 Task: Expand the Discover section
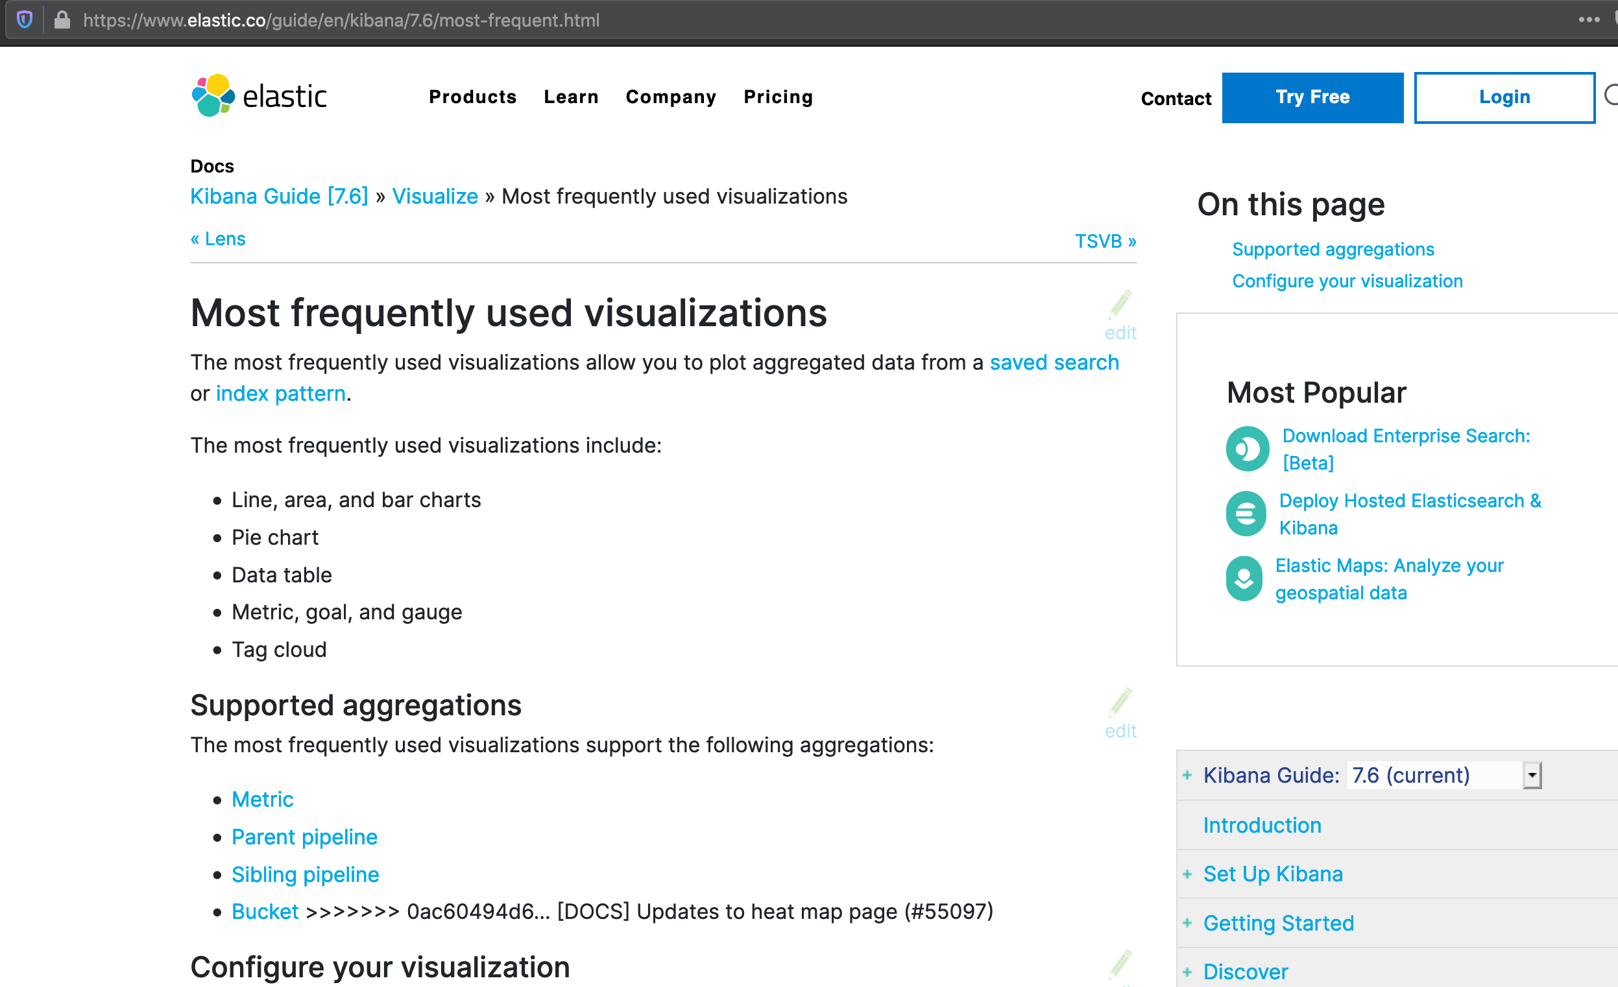[x=1187, y=972]
